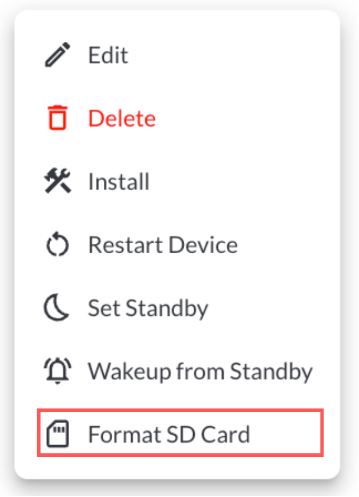Screen dimensions: 359x497
Task: Select Edit from the context menu
Action: 108,55
